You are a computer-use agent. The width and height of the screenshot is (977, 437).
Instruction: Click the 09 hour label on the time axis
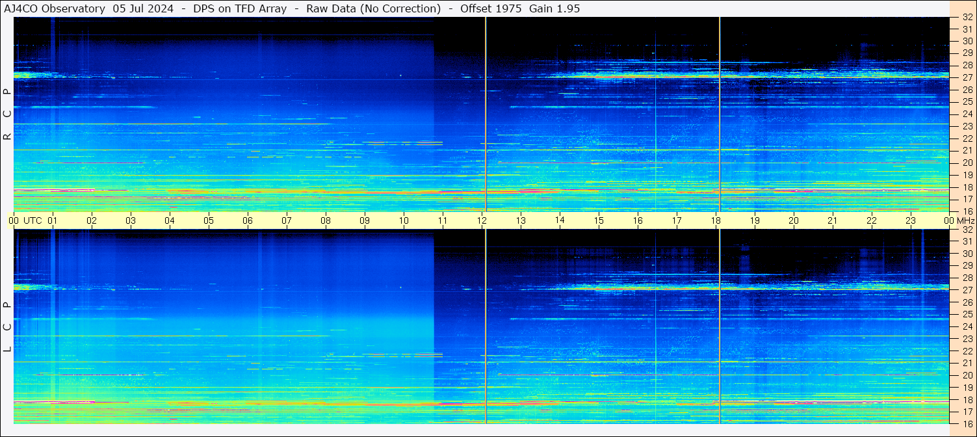(365, 220)
